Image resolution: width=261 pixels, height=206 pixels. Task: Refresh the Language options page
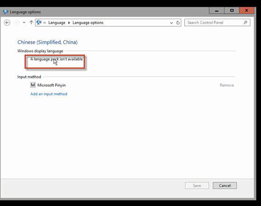[178, 23]
